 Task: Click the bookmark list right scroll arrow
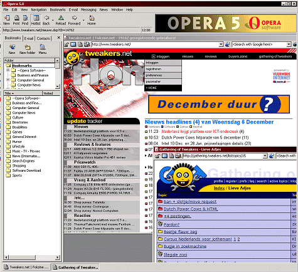pos(57,257)
